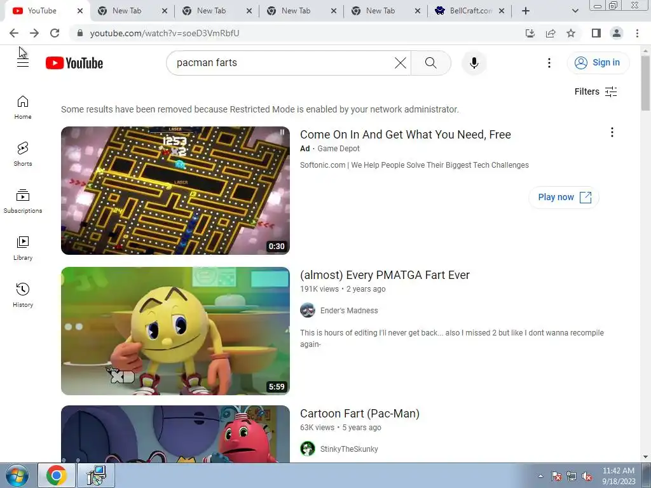Go forward with the browser forward arrow
Viewport: 651px width, 488px height.
[34, 33]
